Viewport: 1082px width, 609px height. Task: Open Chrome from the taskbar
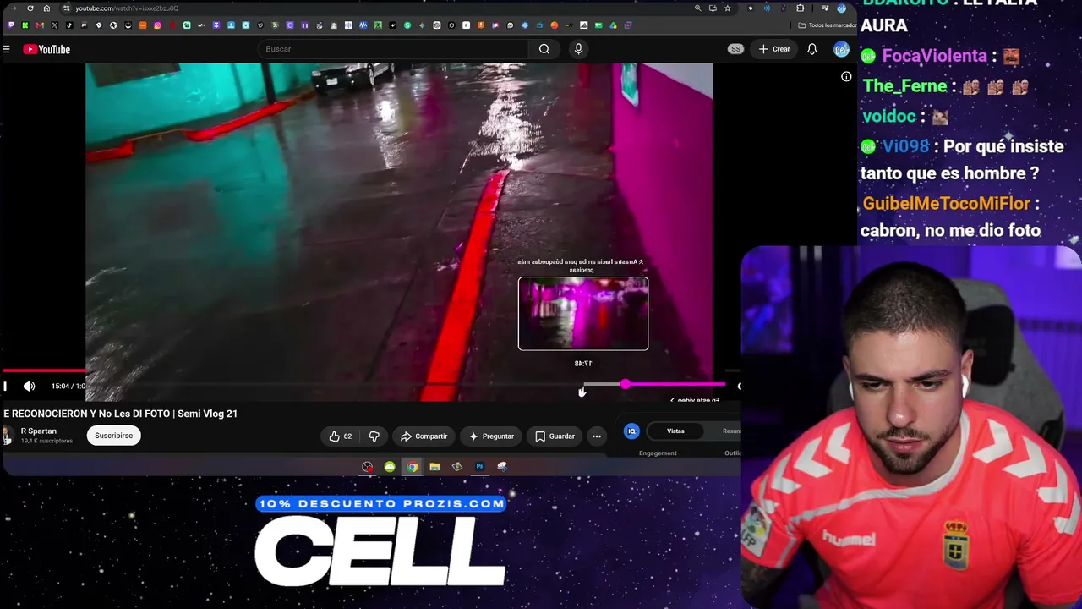(412, 467)
